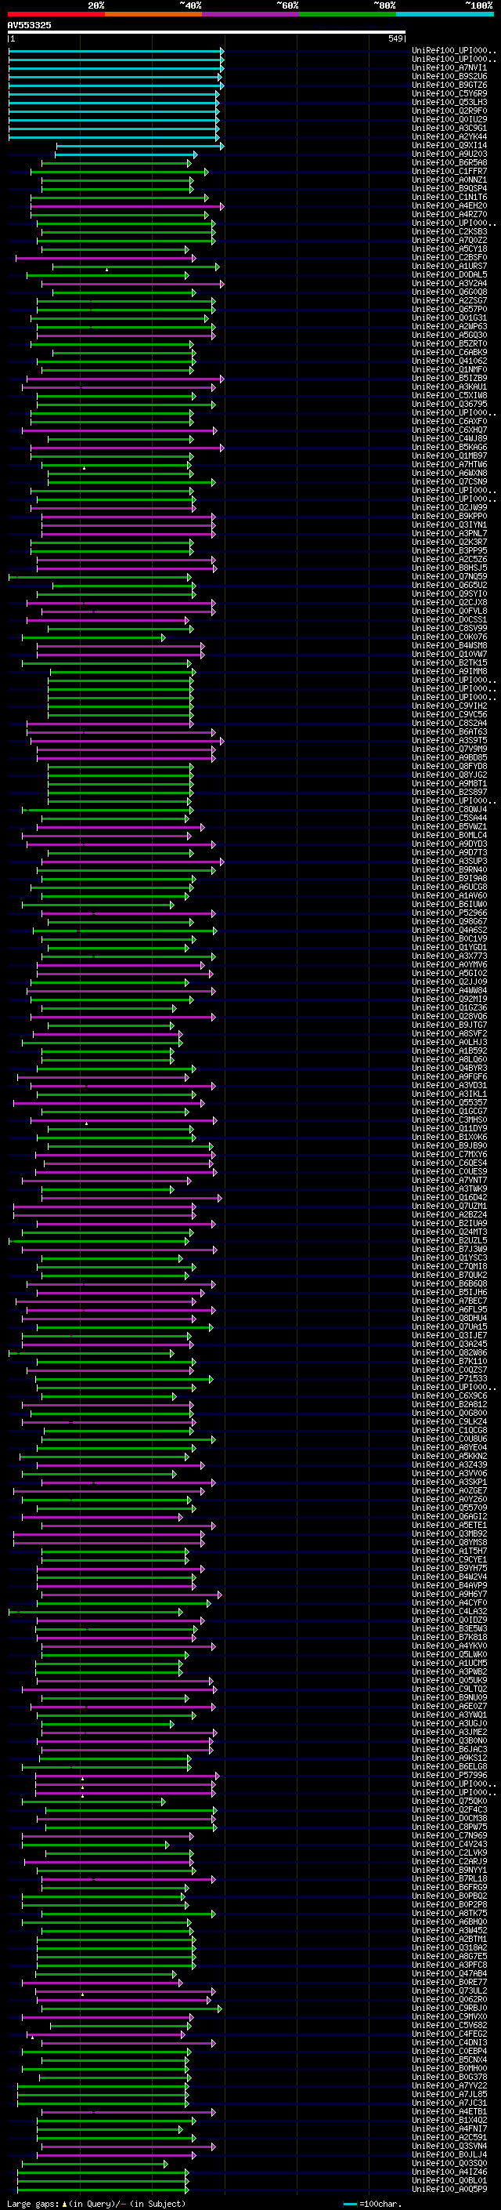Select hit label UniRef100_C9VC56

tap(449, 715)
